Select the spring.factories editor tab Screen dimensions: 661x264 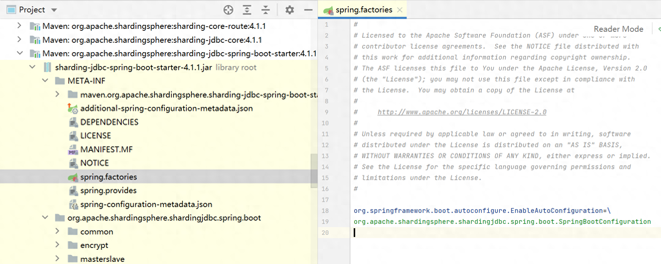tap(364, 10)
